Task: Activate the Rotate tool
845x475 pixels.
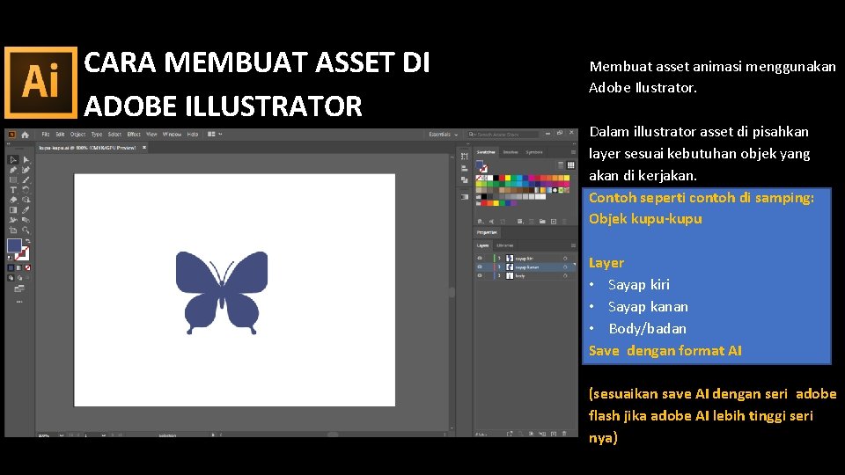Action: (x=26, y=190)
